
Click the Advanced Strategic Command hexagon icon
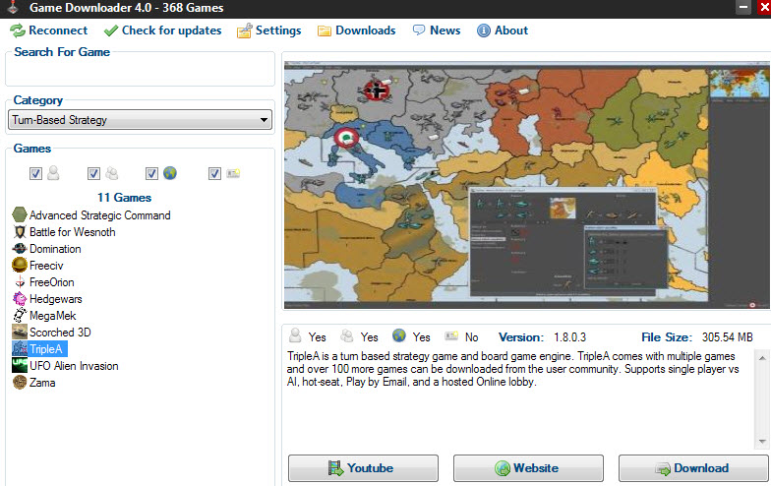(x=20, y=214)
